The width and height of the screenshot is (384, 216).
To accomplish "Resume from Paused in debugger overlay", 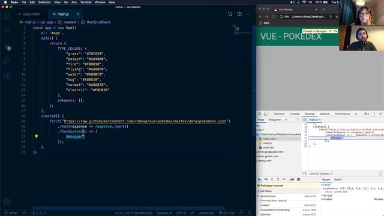I will [330, 31].
